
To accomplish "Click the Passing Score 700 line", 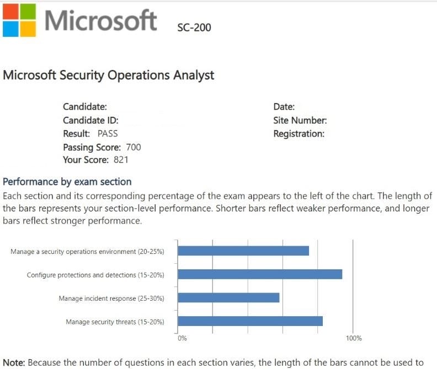I will [x=102, y=147].
